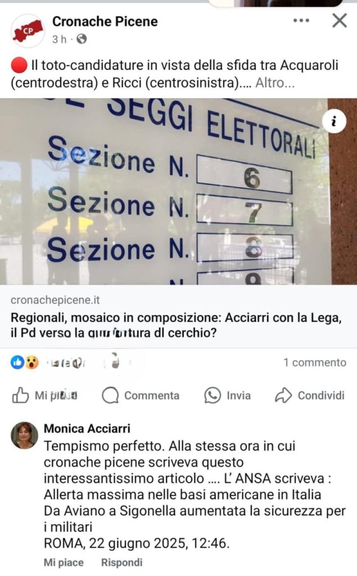Tap the thumbs-up Mi piace icon
The width and height of the screenshot is (357, 576).
pos(20,395)
